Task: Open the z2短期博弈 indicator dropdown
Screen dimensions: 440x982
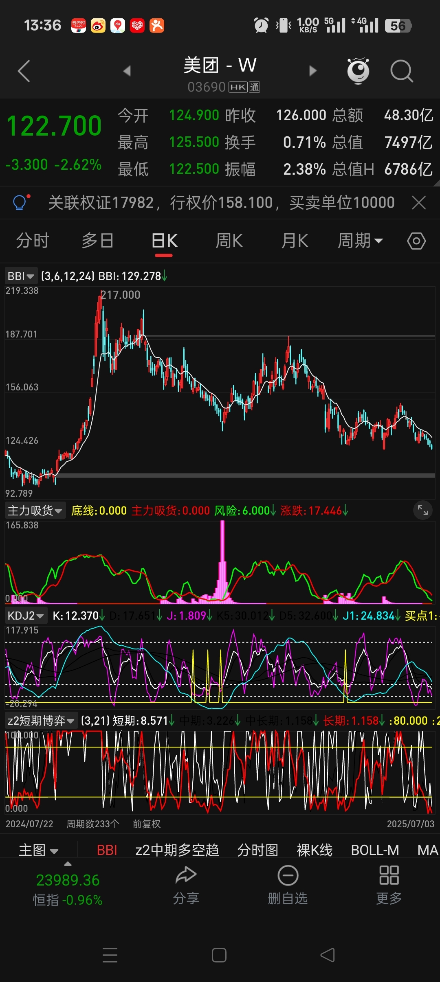Action: point(41,721)
